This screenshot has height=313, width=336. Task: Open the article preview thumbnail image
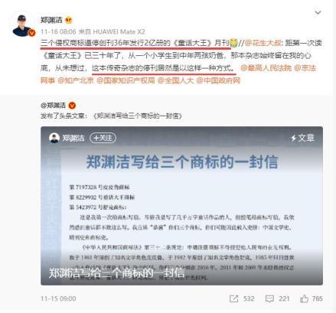click(x=181, y=206)
